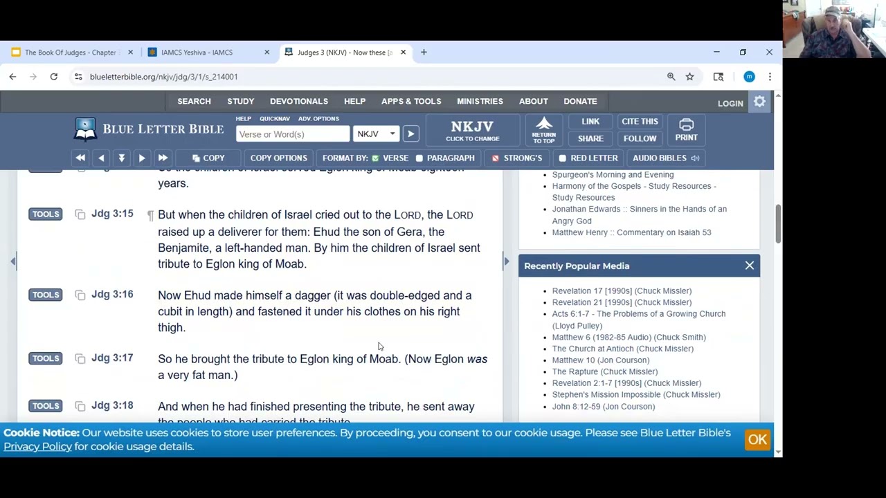Viewport: 886px width, 498px height.
Task: Open the APPS & TOOLS menu
Action: 411,101
